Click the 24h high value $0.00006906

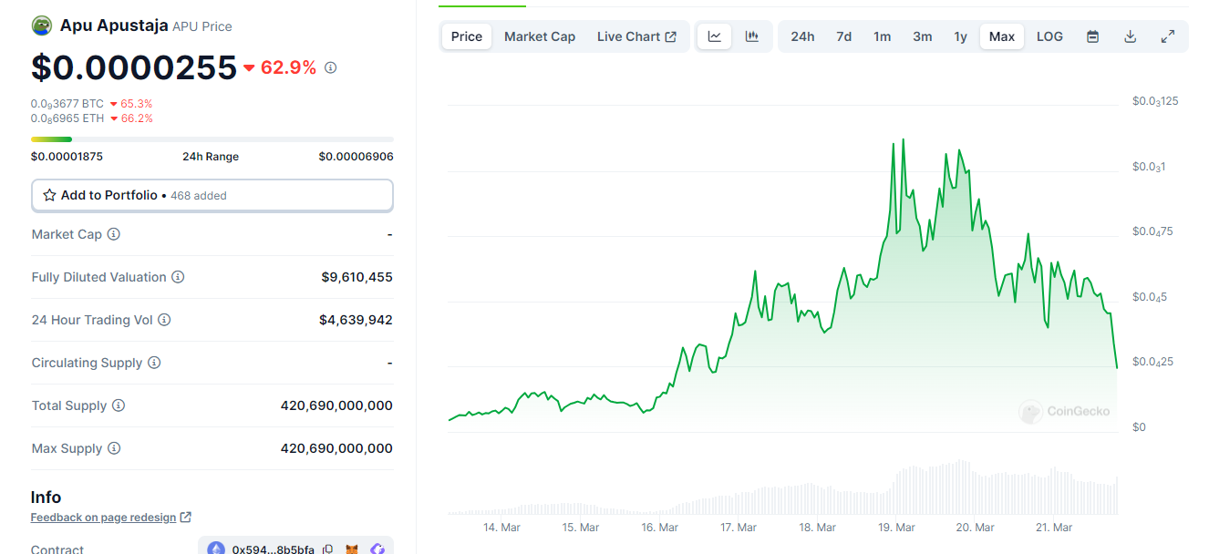pyautogui.click(x=356, y=157)
